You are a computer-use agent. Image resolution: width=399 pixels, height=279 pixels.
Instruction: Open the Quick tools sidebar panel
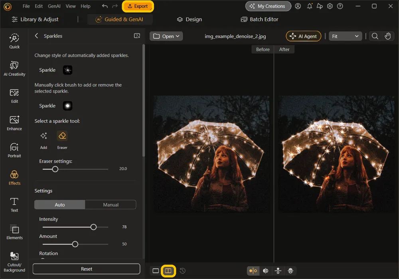click(14, 41)
